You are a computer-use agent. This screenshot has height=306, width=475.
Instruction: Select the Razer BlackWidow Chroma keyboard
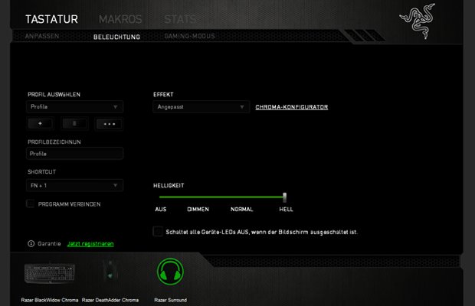click(50, 274)
